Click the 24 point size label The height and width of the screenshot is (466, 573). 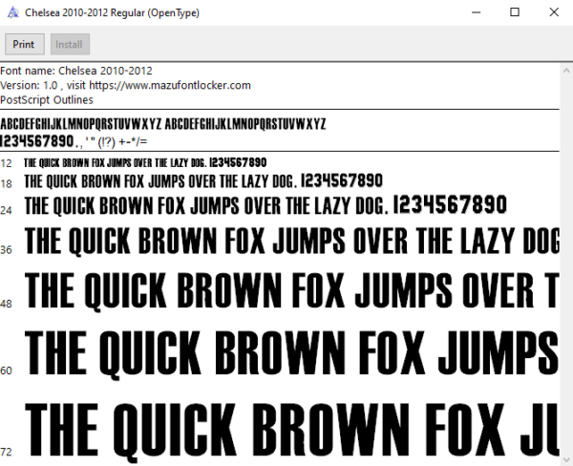(x=7, y=210)
